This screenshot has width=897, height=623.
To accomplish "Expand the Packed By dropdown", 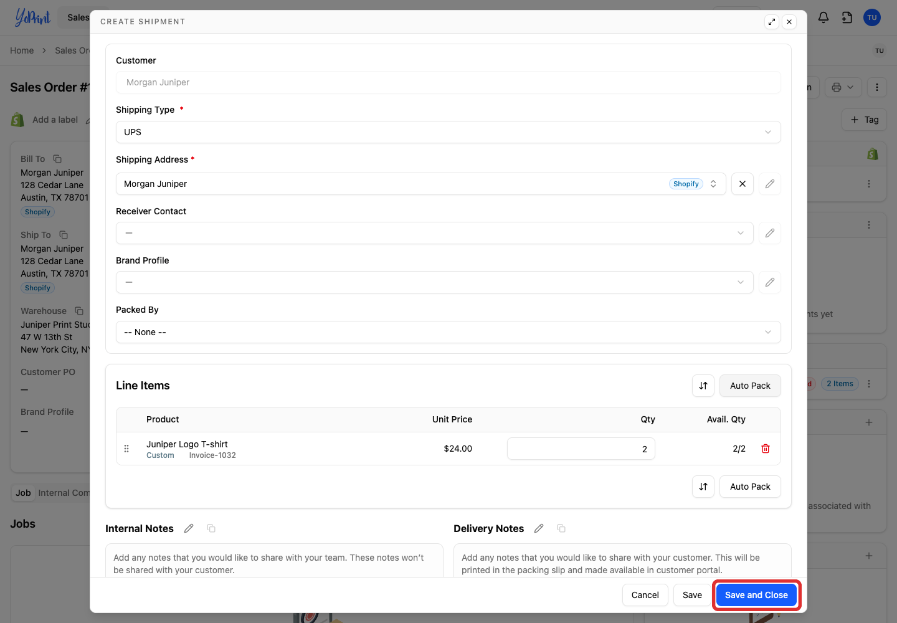I will click(448, 332).
